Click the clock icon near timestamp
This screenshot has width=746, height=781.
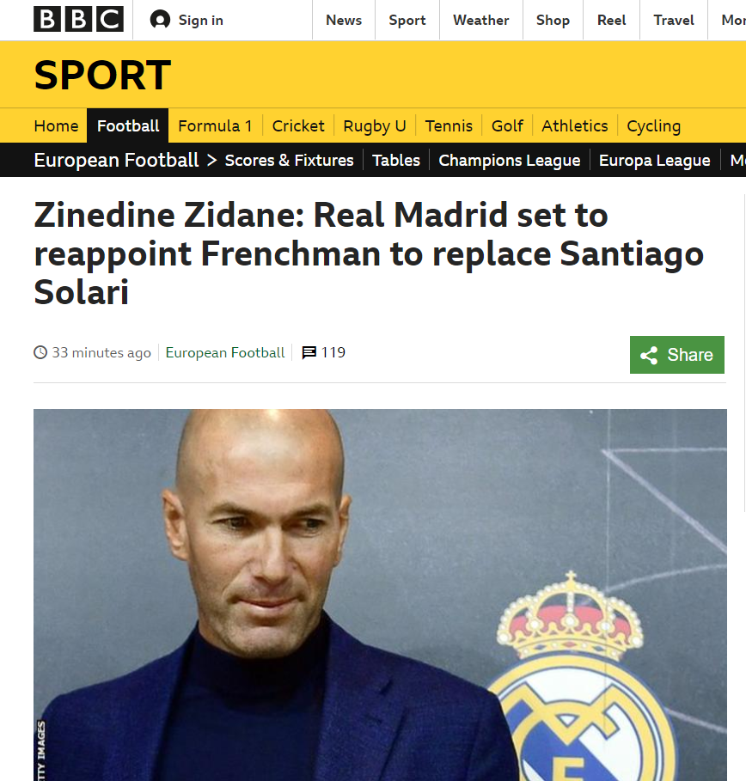[x=40, y=352]
